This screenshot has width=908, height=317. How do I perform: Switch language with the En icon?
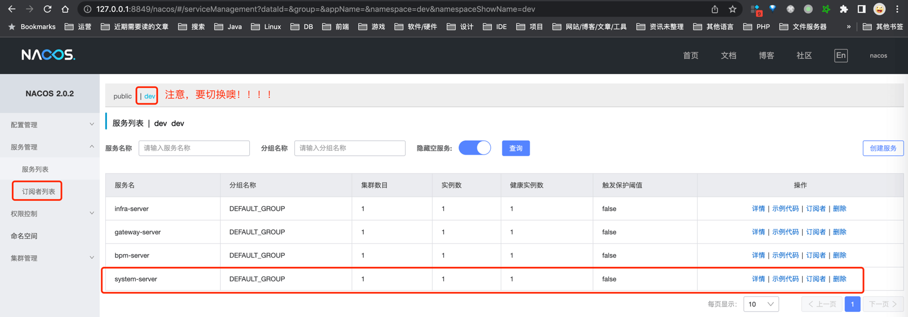(x=841, y=55)
